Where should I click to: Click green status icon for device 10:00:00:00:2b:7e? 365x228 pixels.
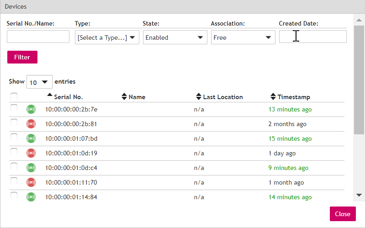tap(31, 109)
